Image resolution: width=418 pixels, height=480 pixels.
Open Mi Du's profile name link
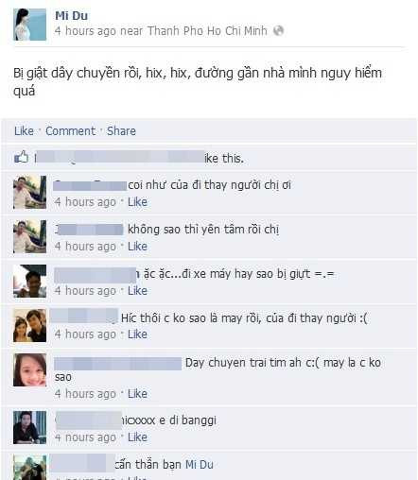click(x=71, y=16)
